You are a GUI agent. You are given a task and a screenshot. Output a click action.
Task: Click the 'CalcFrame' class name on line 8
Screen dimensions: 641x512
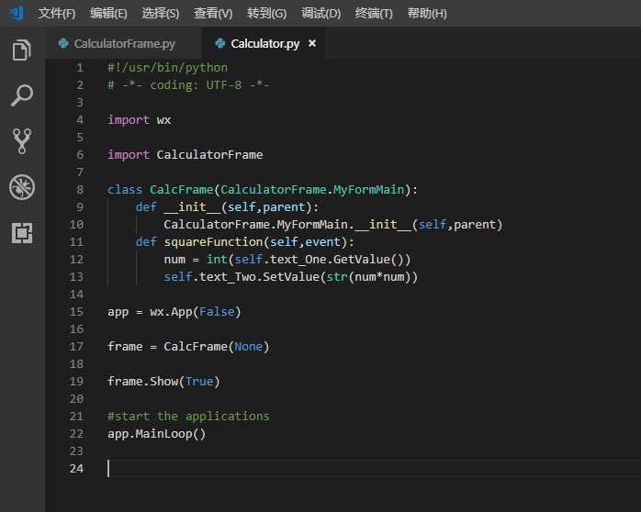[181, 189]
